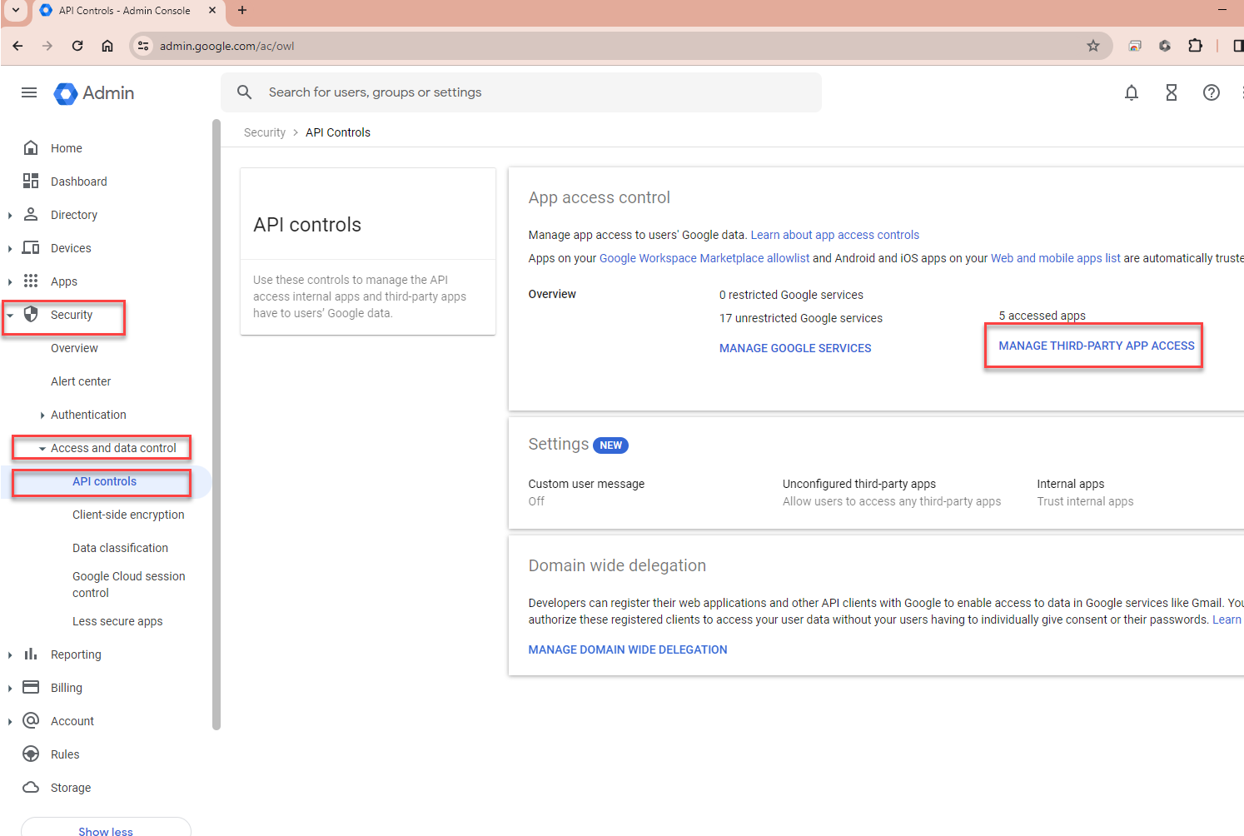Click MANAGE DOMAIN WIDE DELEGATION

[627, 649]
